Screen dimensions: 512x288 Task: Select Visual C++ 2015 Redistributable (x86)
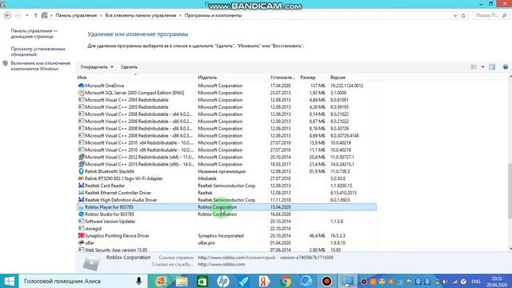226,164
